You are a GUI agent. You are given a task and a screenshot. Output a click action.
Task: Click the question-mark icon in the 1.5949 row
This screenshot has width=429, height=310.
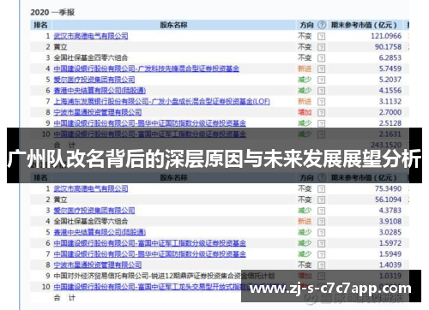click(x=322, y=254)
